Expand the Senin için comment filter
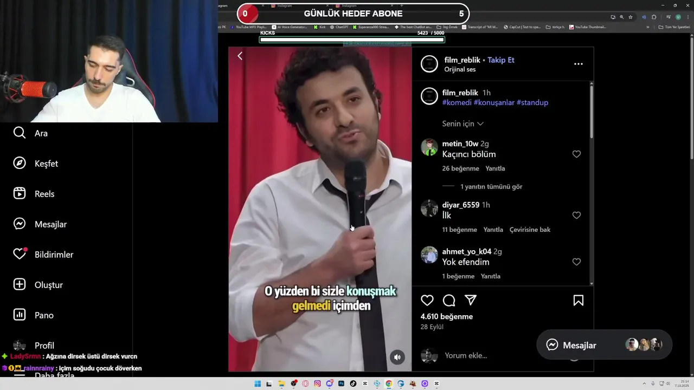The image size is (694, 390). [x=463, y=123]
